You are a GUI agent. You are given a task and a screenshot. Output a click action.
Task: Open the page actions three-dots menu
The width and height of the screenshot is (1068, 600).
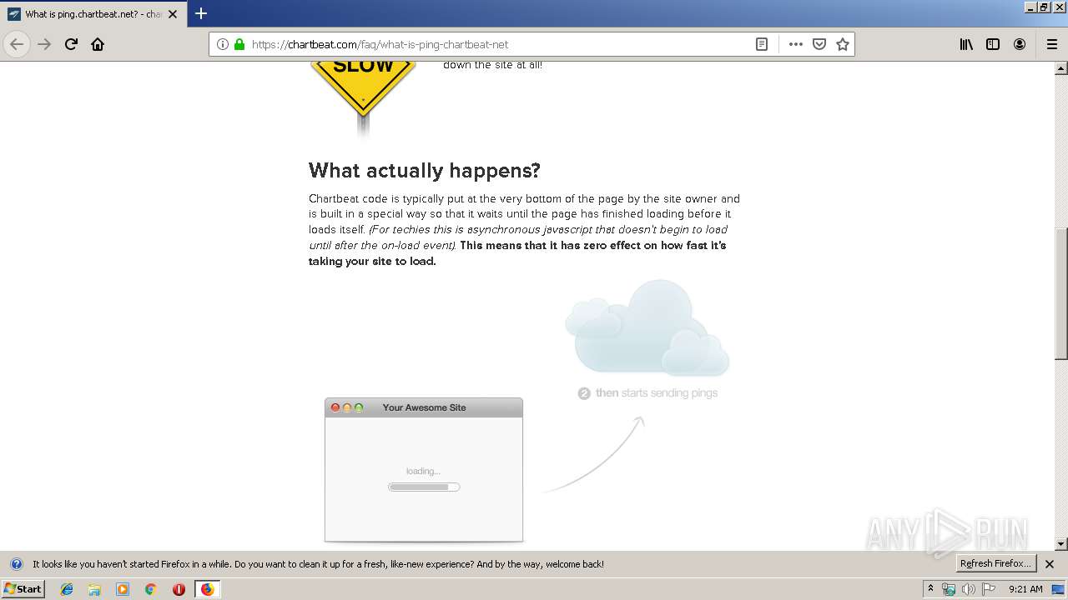[796, 44]
